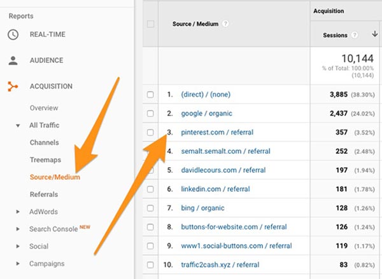Screen dimensions: 382x279
Task: Click the Audience person icon
Action: click(13, 60)
